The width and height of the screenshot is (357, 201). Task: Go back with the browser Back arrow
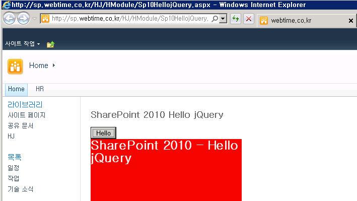[9, 18]
